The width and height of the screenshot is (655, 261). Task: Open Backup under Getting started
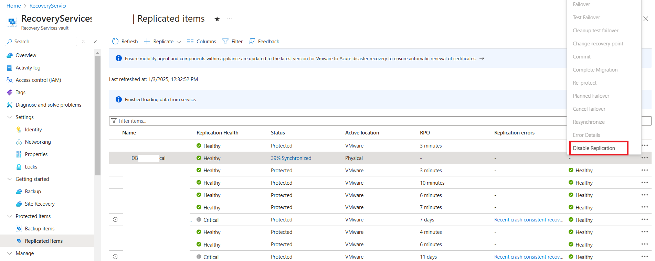(x=33, y=192)
